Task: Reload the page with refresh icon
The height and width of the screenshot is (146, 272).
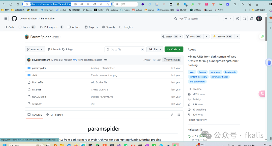Action: point(11,4)
